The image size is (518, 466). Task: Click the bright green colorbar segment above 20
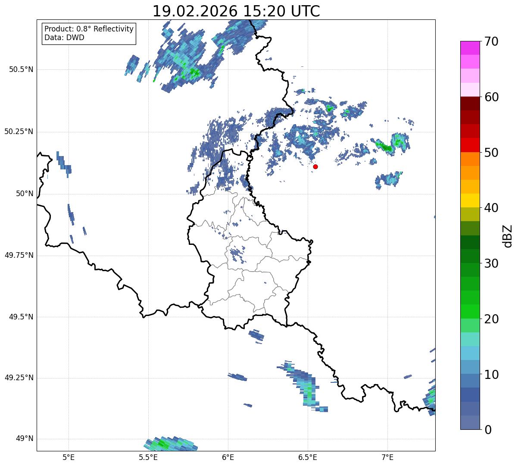coord(470,312)
